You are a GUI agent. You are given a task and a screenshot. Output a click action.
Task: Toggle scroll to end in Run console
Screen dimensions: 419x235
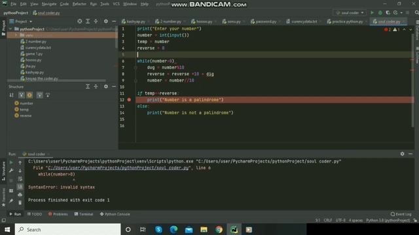pos(20,187)
